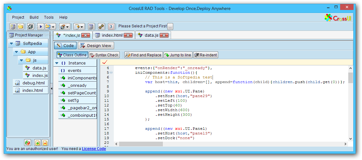Collapse the Instance node in the class outline

click(x=57, y=63)
